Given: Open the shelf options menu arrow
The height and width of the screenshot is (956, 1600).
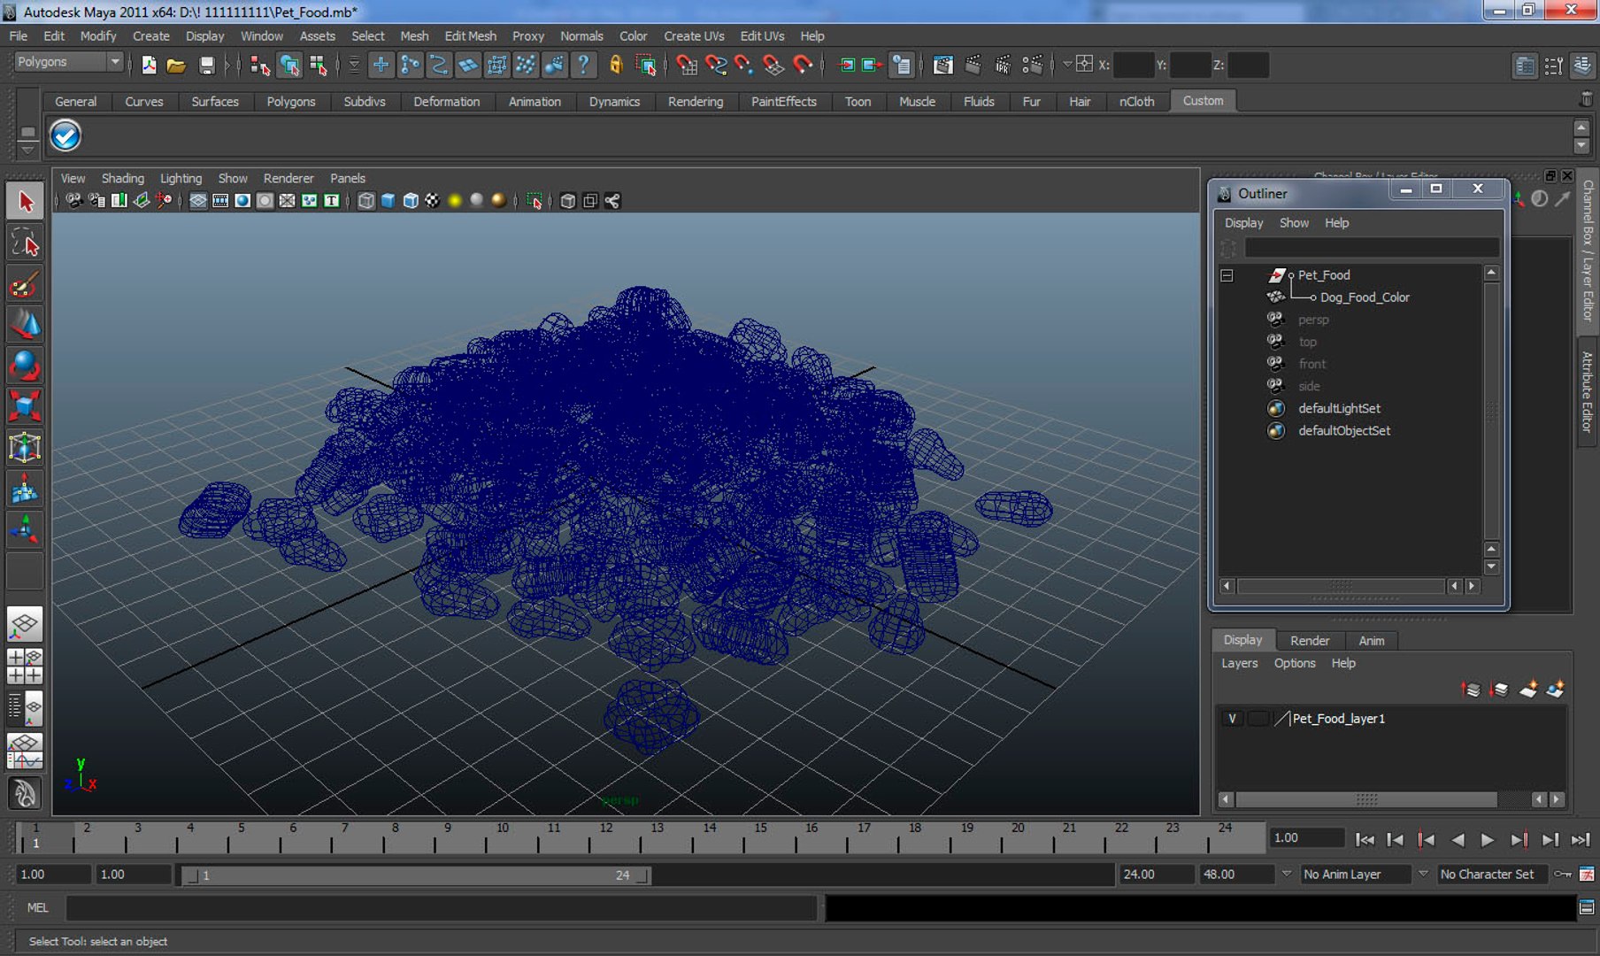Looking at the screenshot, I should (x=27, y=150).
